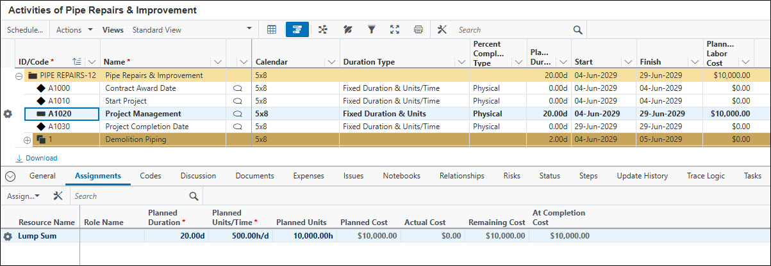
Task: Click the Role Name column header
Action: [x=104, y=223]
